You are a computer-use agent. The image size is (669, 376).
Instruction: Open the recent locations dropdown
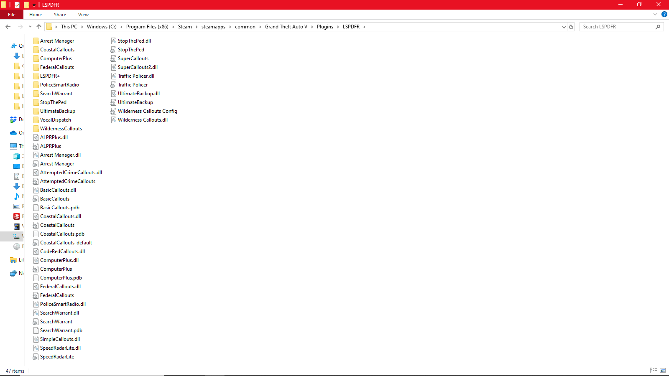point(30,27)
